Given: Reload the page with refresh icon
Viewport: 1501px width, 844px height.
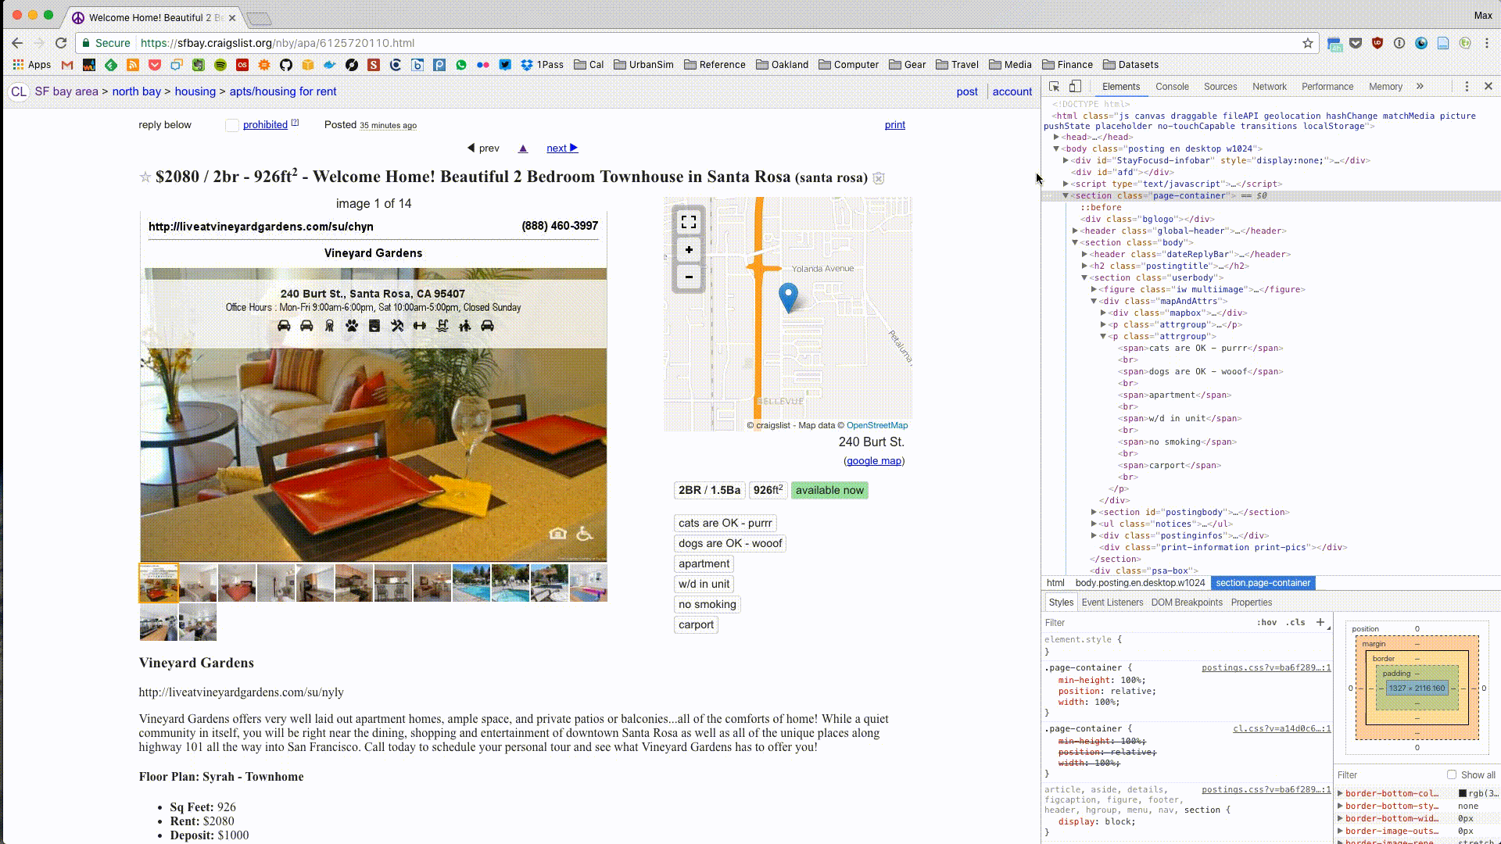Looking at the screenshot, I should click(61, 43).
